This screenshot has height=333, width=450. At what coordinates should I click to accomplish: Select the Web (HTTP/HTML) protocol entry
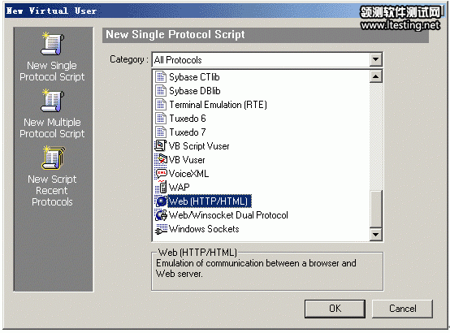click(x=209, y=201)
